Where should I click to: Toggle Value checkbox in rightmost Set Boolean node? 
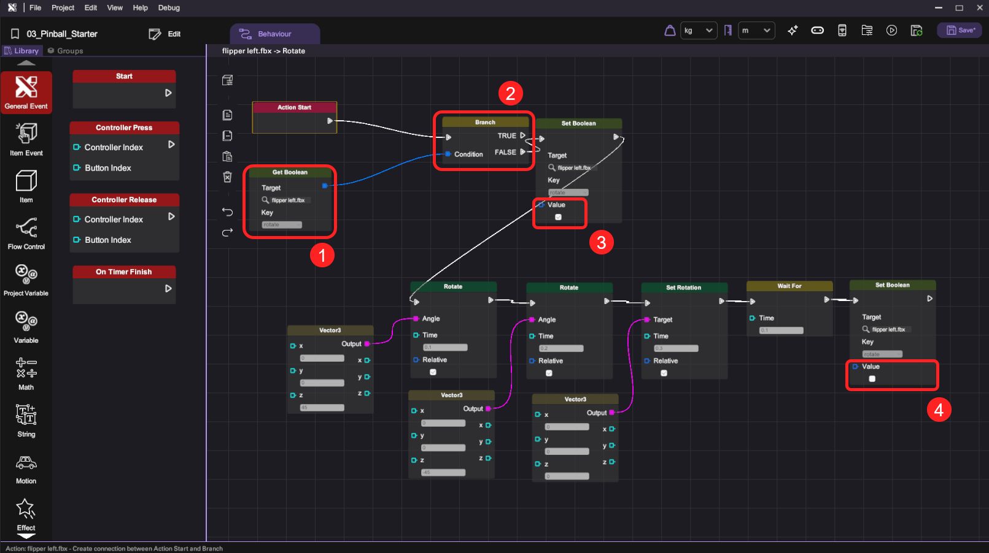(872, 379)
